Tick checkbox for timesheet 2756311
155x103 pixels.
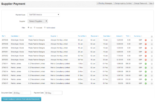pos(152,64)
